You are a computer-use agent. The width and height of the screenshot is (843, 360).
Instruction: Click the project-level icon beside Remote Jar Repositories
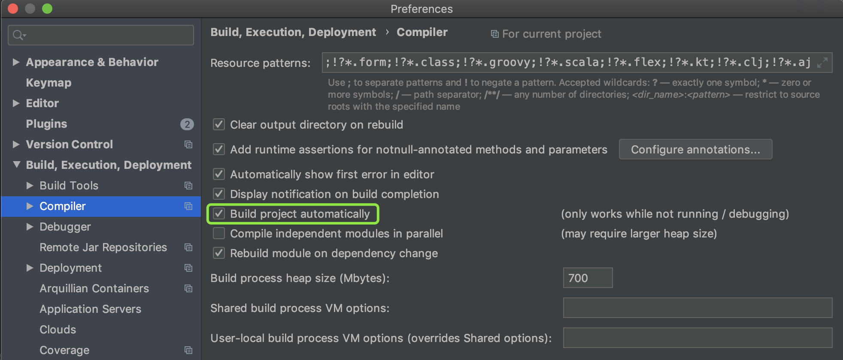point(188,247)
